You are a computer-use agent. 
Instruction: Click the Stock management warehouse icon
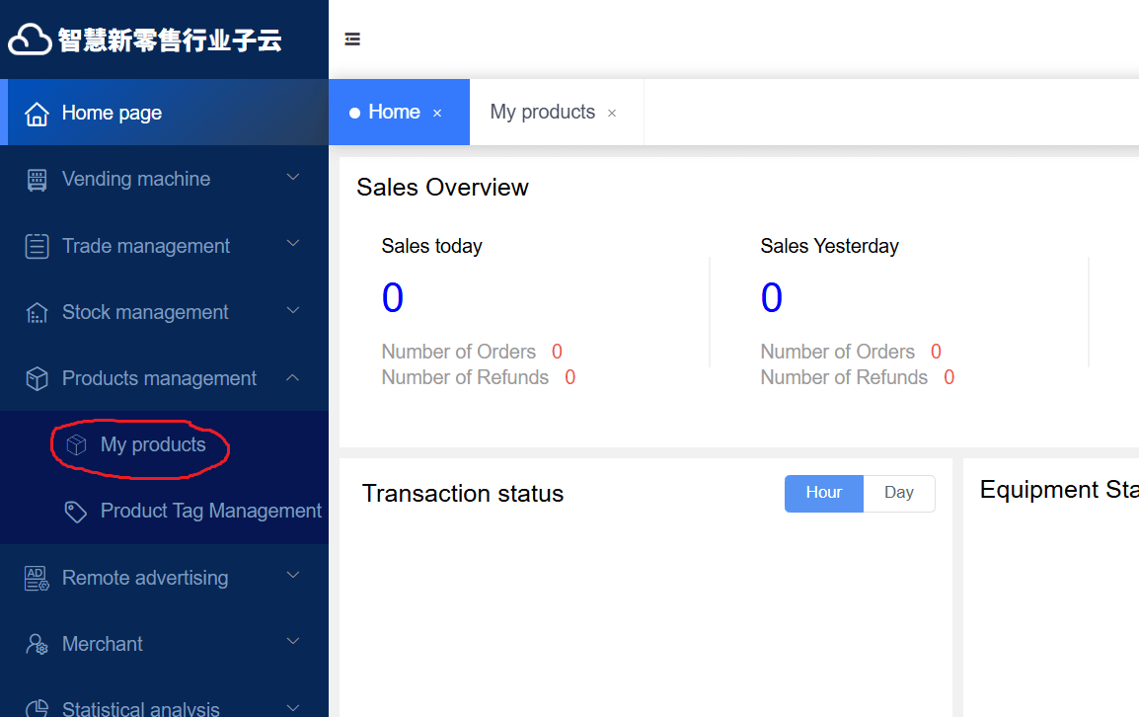click(x=37, y=313)
